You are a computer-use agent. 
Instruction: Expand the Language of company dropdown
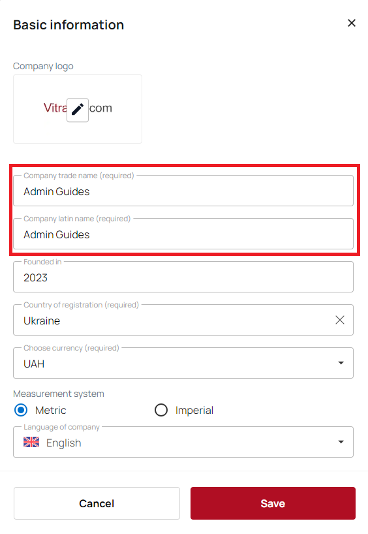pyautogui.click(x=341, y=442)
